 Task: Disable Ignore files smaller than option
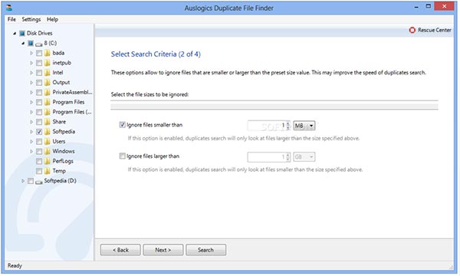(x=123, y=125)
